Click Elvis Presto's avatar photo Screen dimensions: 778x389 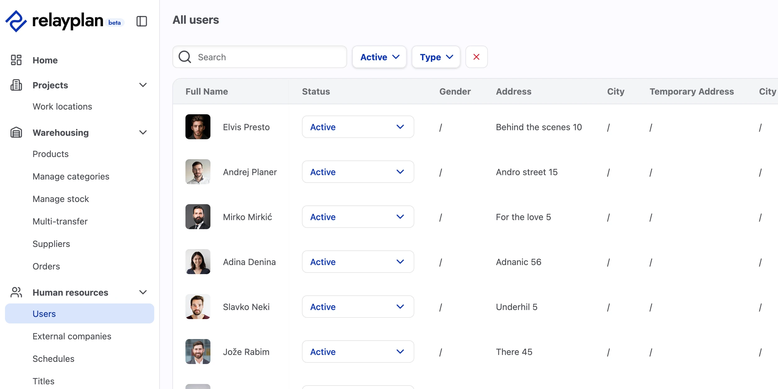coord(198,127)
